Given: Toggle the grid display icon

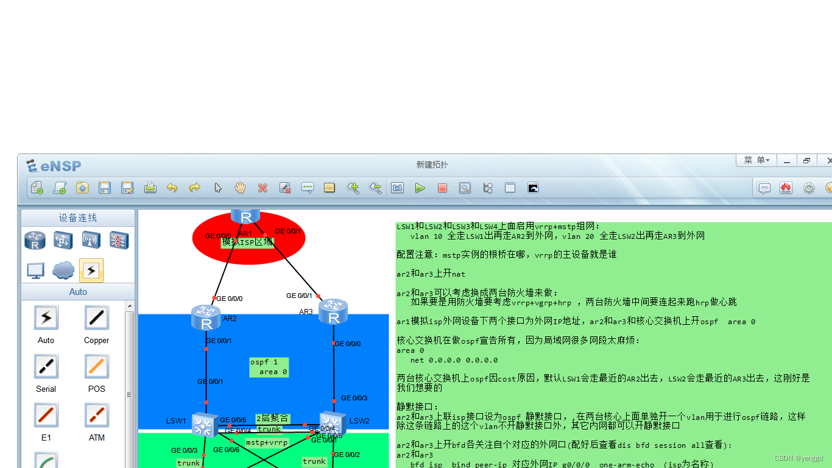Looking at the screenshot, I should [510, 188].
